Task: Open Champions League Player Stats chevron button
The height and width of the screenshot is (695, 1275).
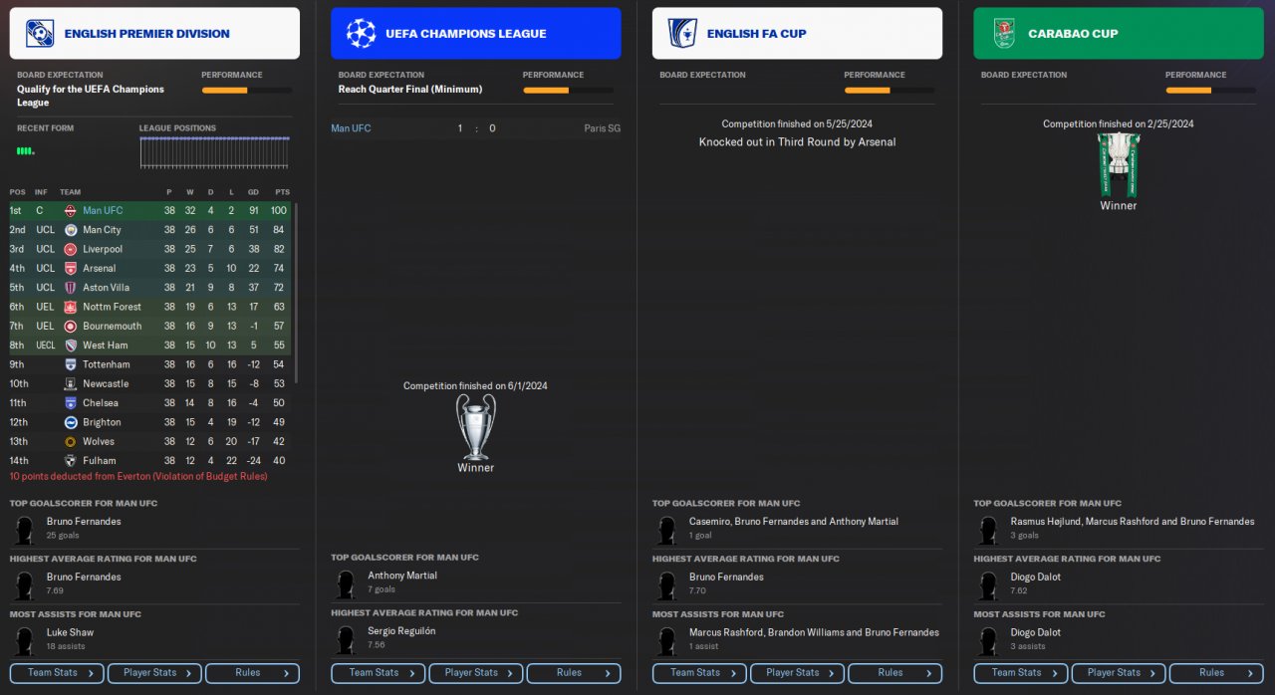Action: [475, 673]
